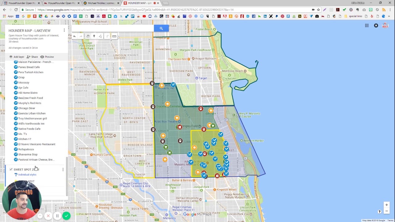Open the map help question mark
This screenshot has width=395, height=222.
point(380,212)
